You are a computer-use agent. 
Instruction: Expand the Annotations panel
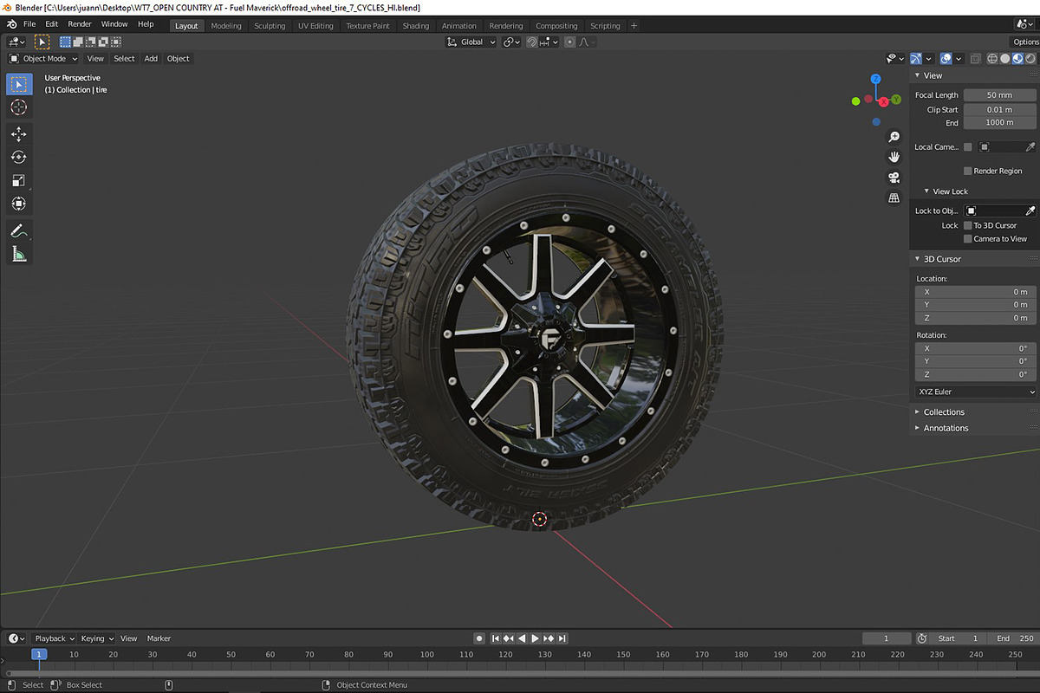point(918,428)
